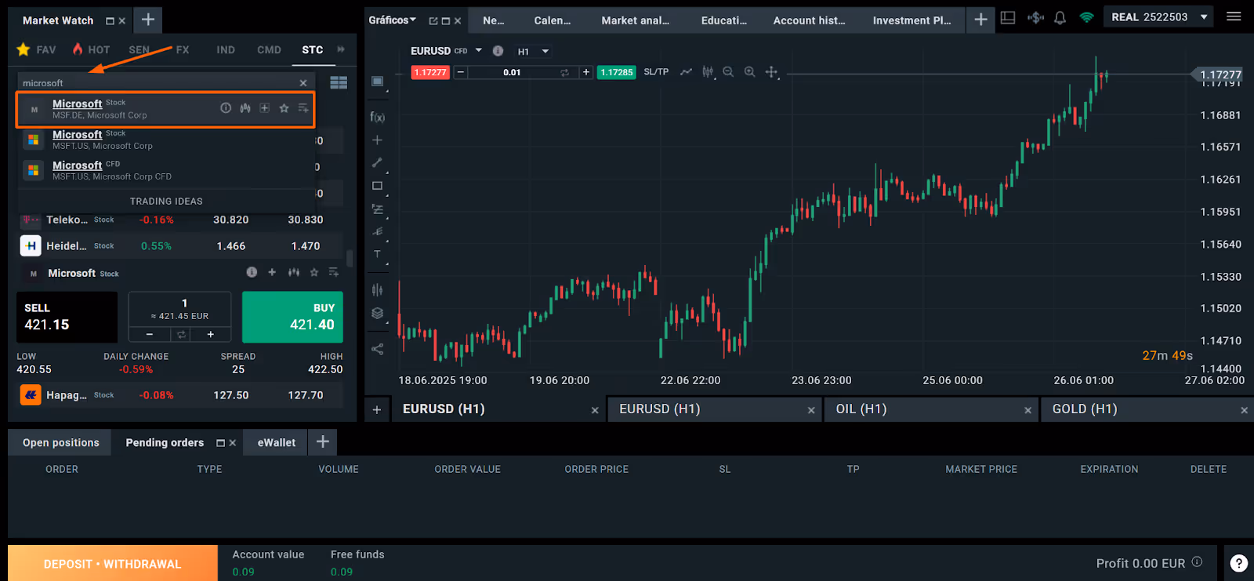Viewport: 1254px width, 581px height.
Task: Open the notifications bell
Action: click(1060, 17)
